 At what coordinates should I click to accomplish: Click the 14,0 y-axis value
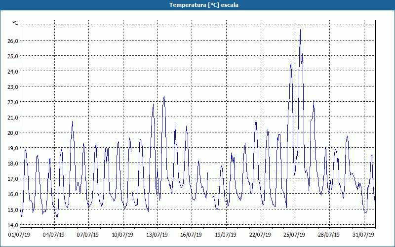coord(13,225)
